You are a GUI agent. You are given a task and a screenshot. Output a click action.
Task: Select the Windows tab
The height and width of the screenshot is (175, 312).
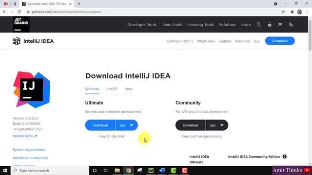click(x=92, y=89)
